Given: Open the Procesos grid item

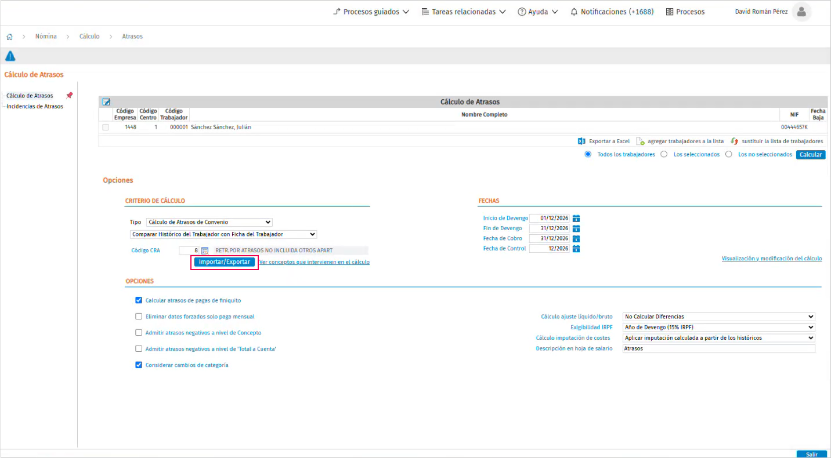Looking at the screenshot, I should pyautogui.click(x=685, y=12).
